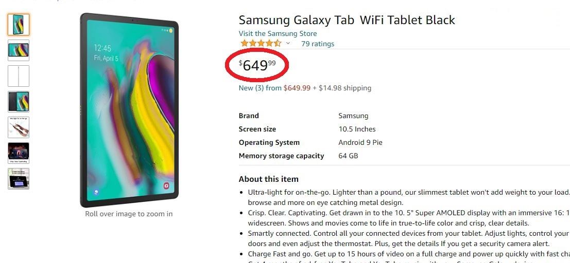Visit the Samsung Store link
Image resolution: width=570 pixels, height=263 pixels.
tap(278, 34)
